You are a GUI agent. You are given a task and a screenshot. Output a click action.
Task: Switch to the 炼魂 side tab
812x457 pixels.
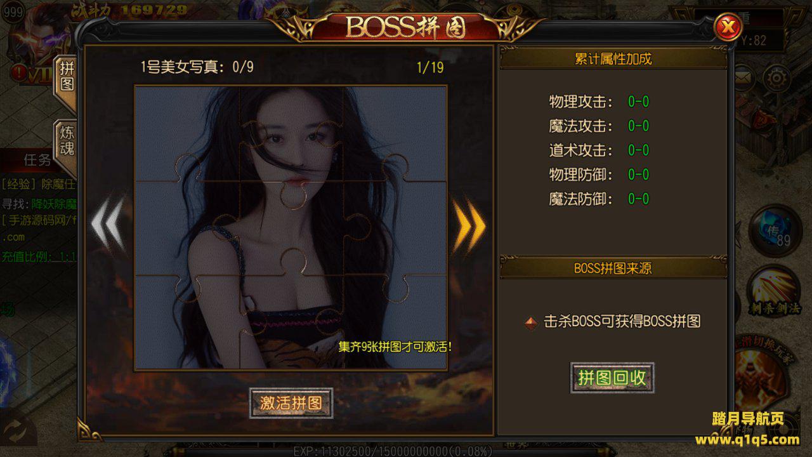[66, 141]
